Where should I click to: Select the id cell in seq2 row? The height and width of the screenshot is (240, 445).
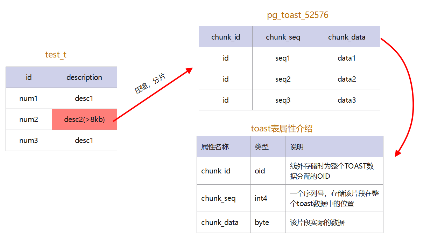(x=226, y=79)
